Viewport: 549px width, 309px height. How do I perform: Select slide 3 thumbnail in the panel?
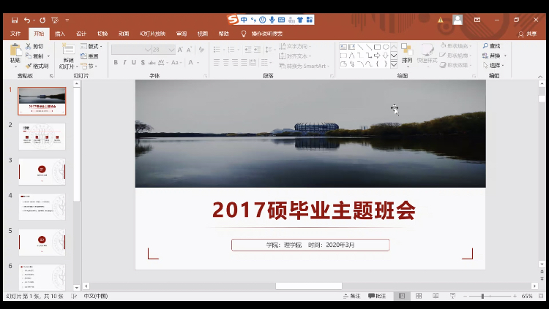click(42, 172)
